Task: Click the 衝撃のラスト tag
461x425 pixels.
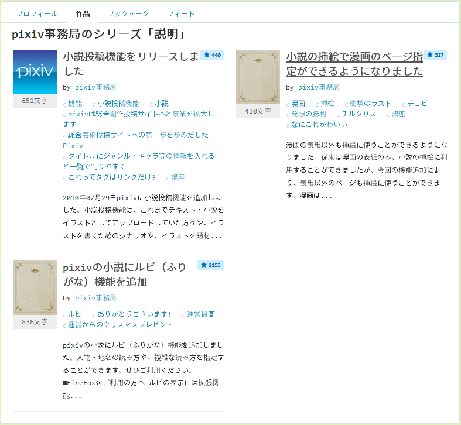Action: click(x=370, y=104)
